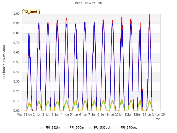The height and width of the screenshot is (133, 177).
Task: Click the 1.00 y-axis tick value
Action: tap(17, 14)
